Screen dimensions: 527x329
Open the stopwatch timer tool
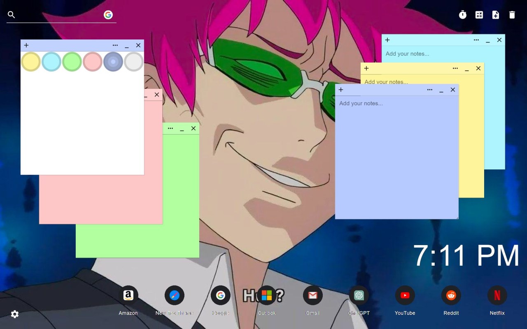tap(463, 15)
